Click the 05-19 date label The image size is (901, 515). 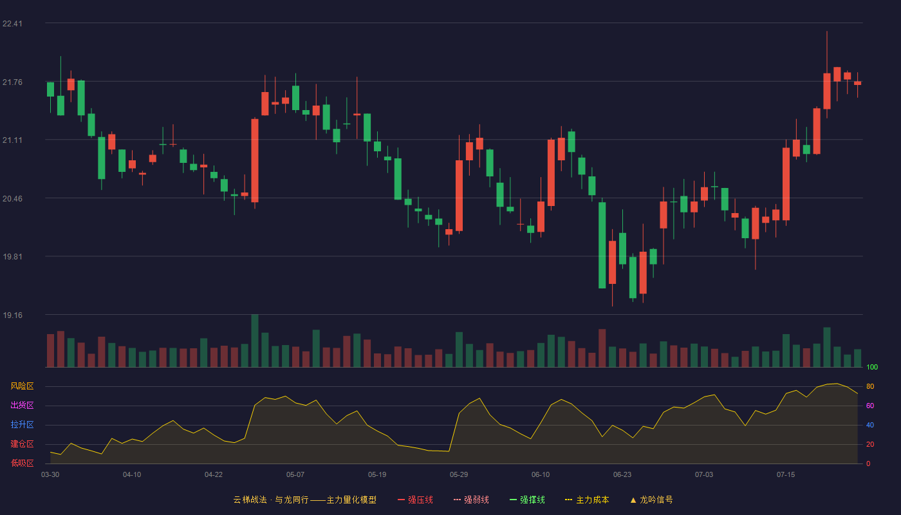377,474
